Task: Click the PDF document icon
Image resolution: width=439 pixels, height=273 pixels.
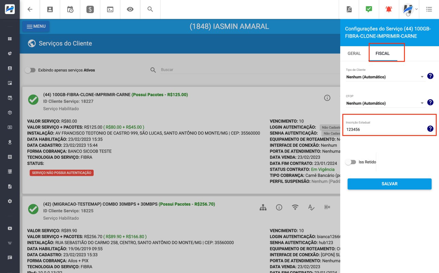Action: click(x=349, y=9)
